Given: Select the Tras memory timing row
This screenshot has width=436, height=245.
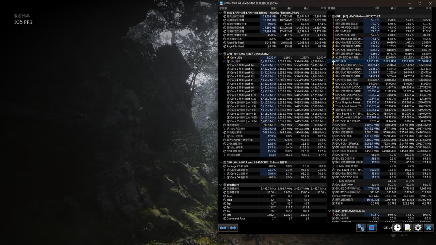Looking at the screenshot, I should pyautogui.click(x=272, y=207).
